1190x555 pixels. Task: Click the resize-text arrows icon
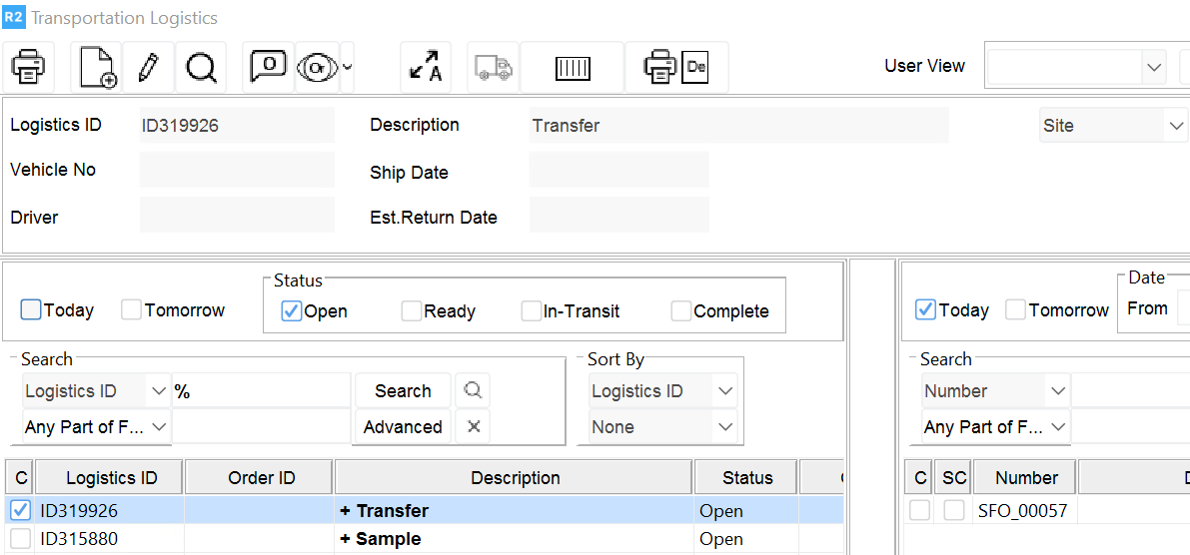click(x=426, y=68)
